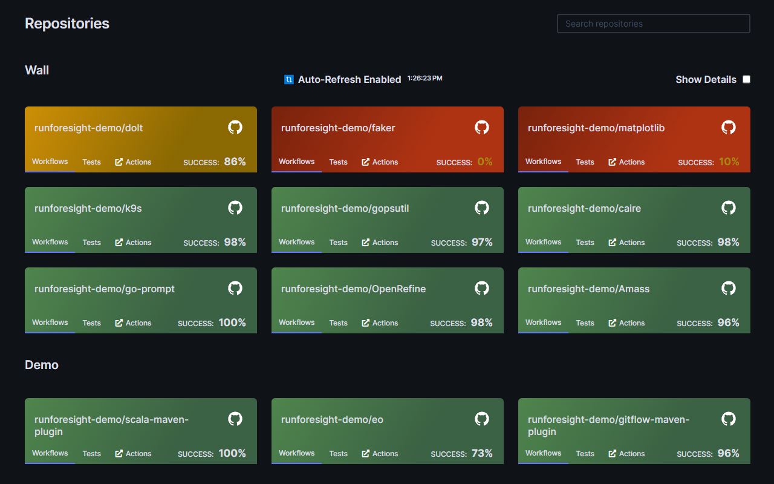Open the GitHub icon on go-prompt card
Viewport: 774px width, 484px height.
(x=235, y=289)
